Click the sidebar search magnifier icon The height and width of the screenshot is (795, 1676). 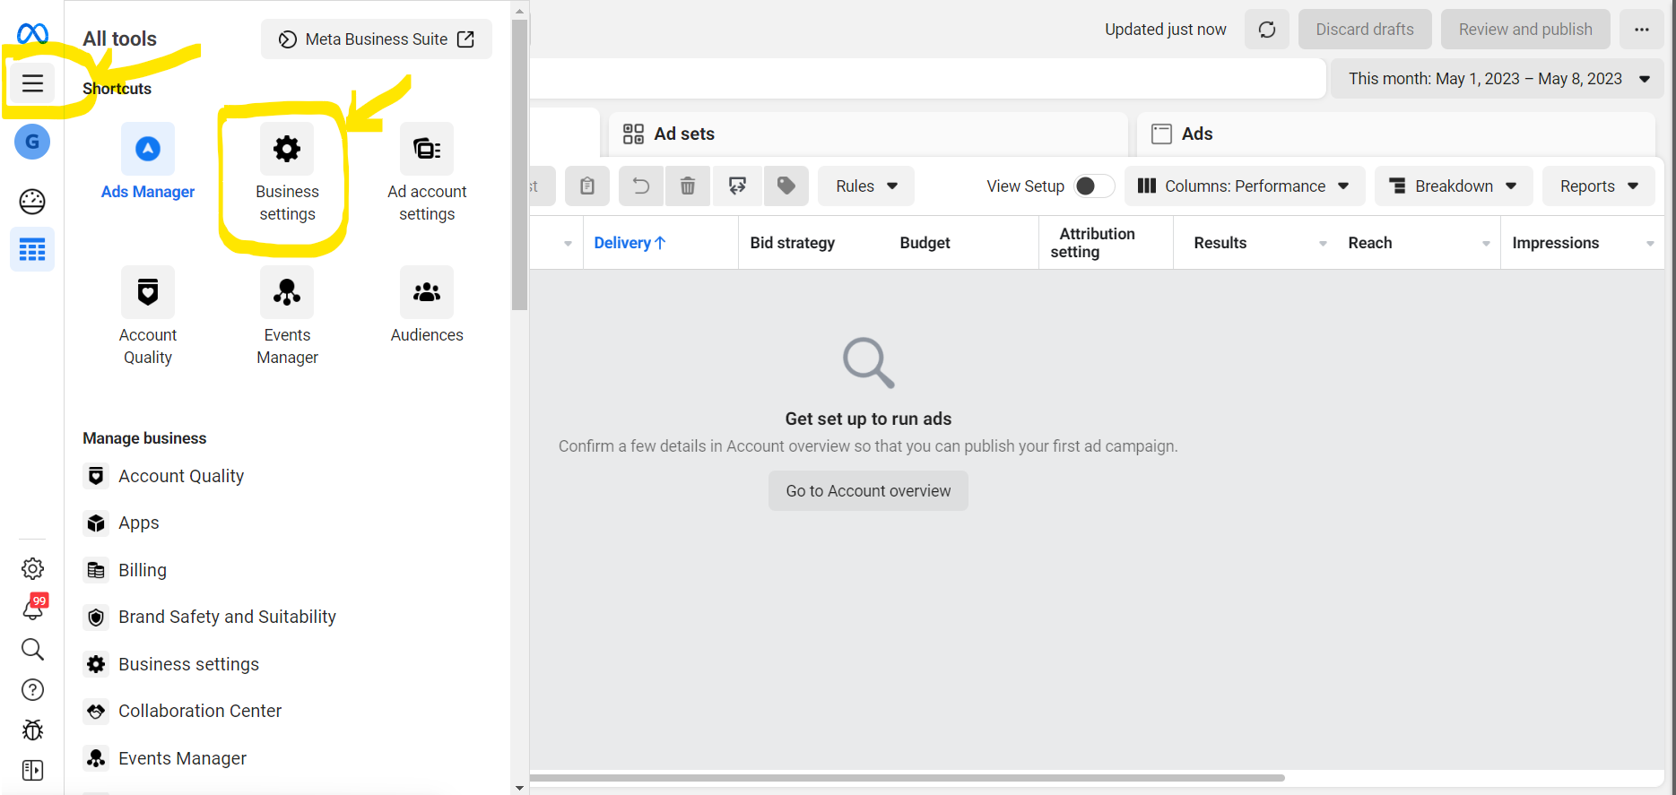pos(32,649)
